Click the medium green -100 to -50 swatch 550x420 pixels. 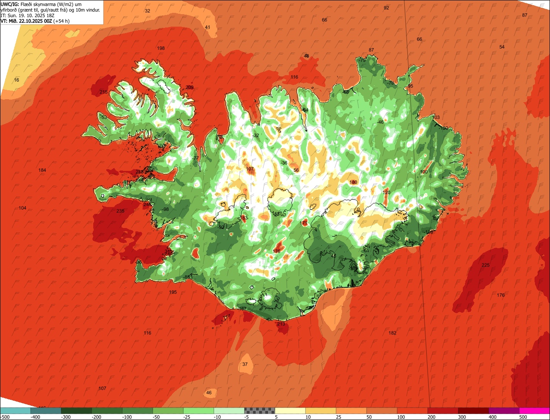(x=137, y=411)
